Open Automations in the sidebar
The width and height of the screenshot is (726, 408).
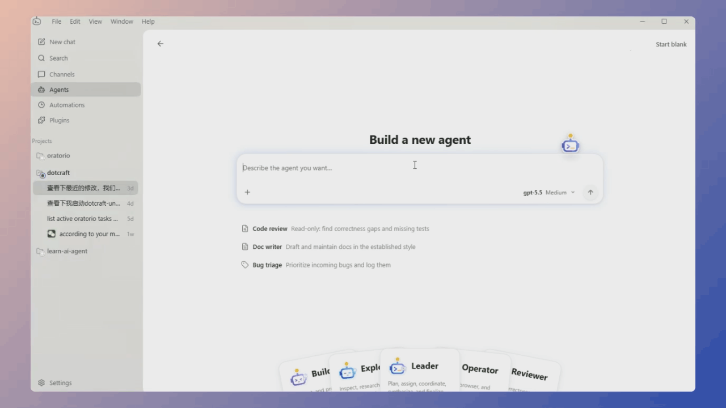[x=86, y=105]
